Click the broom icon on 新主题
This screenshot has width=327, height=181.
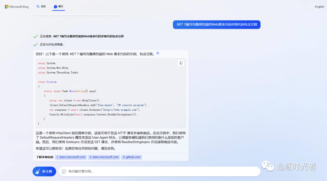click(x=38, y=171)
